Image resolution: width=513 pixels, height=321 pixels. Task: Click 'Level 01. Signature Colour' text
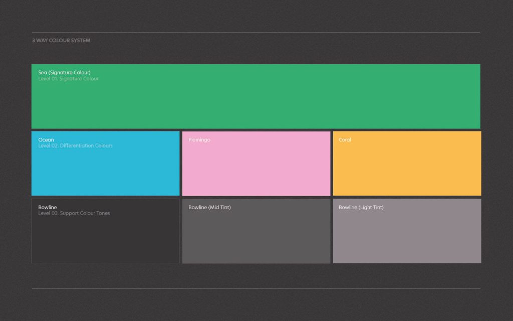click(68, 79)
